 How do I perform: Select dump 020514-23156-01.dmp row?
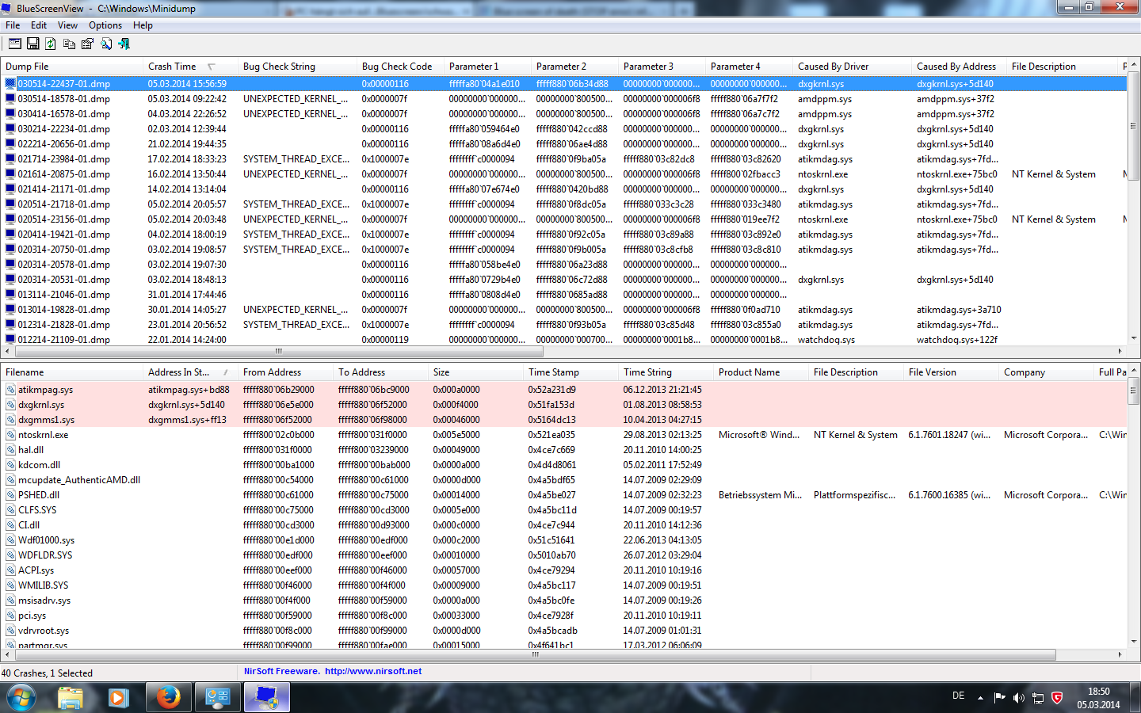(x=563, y=219)
